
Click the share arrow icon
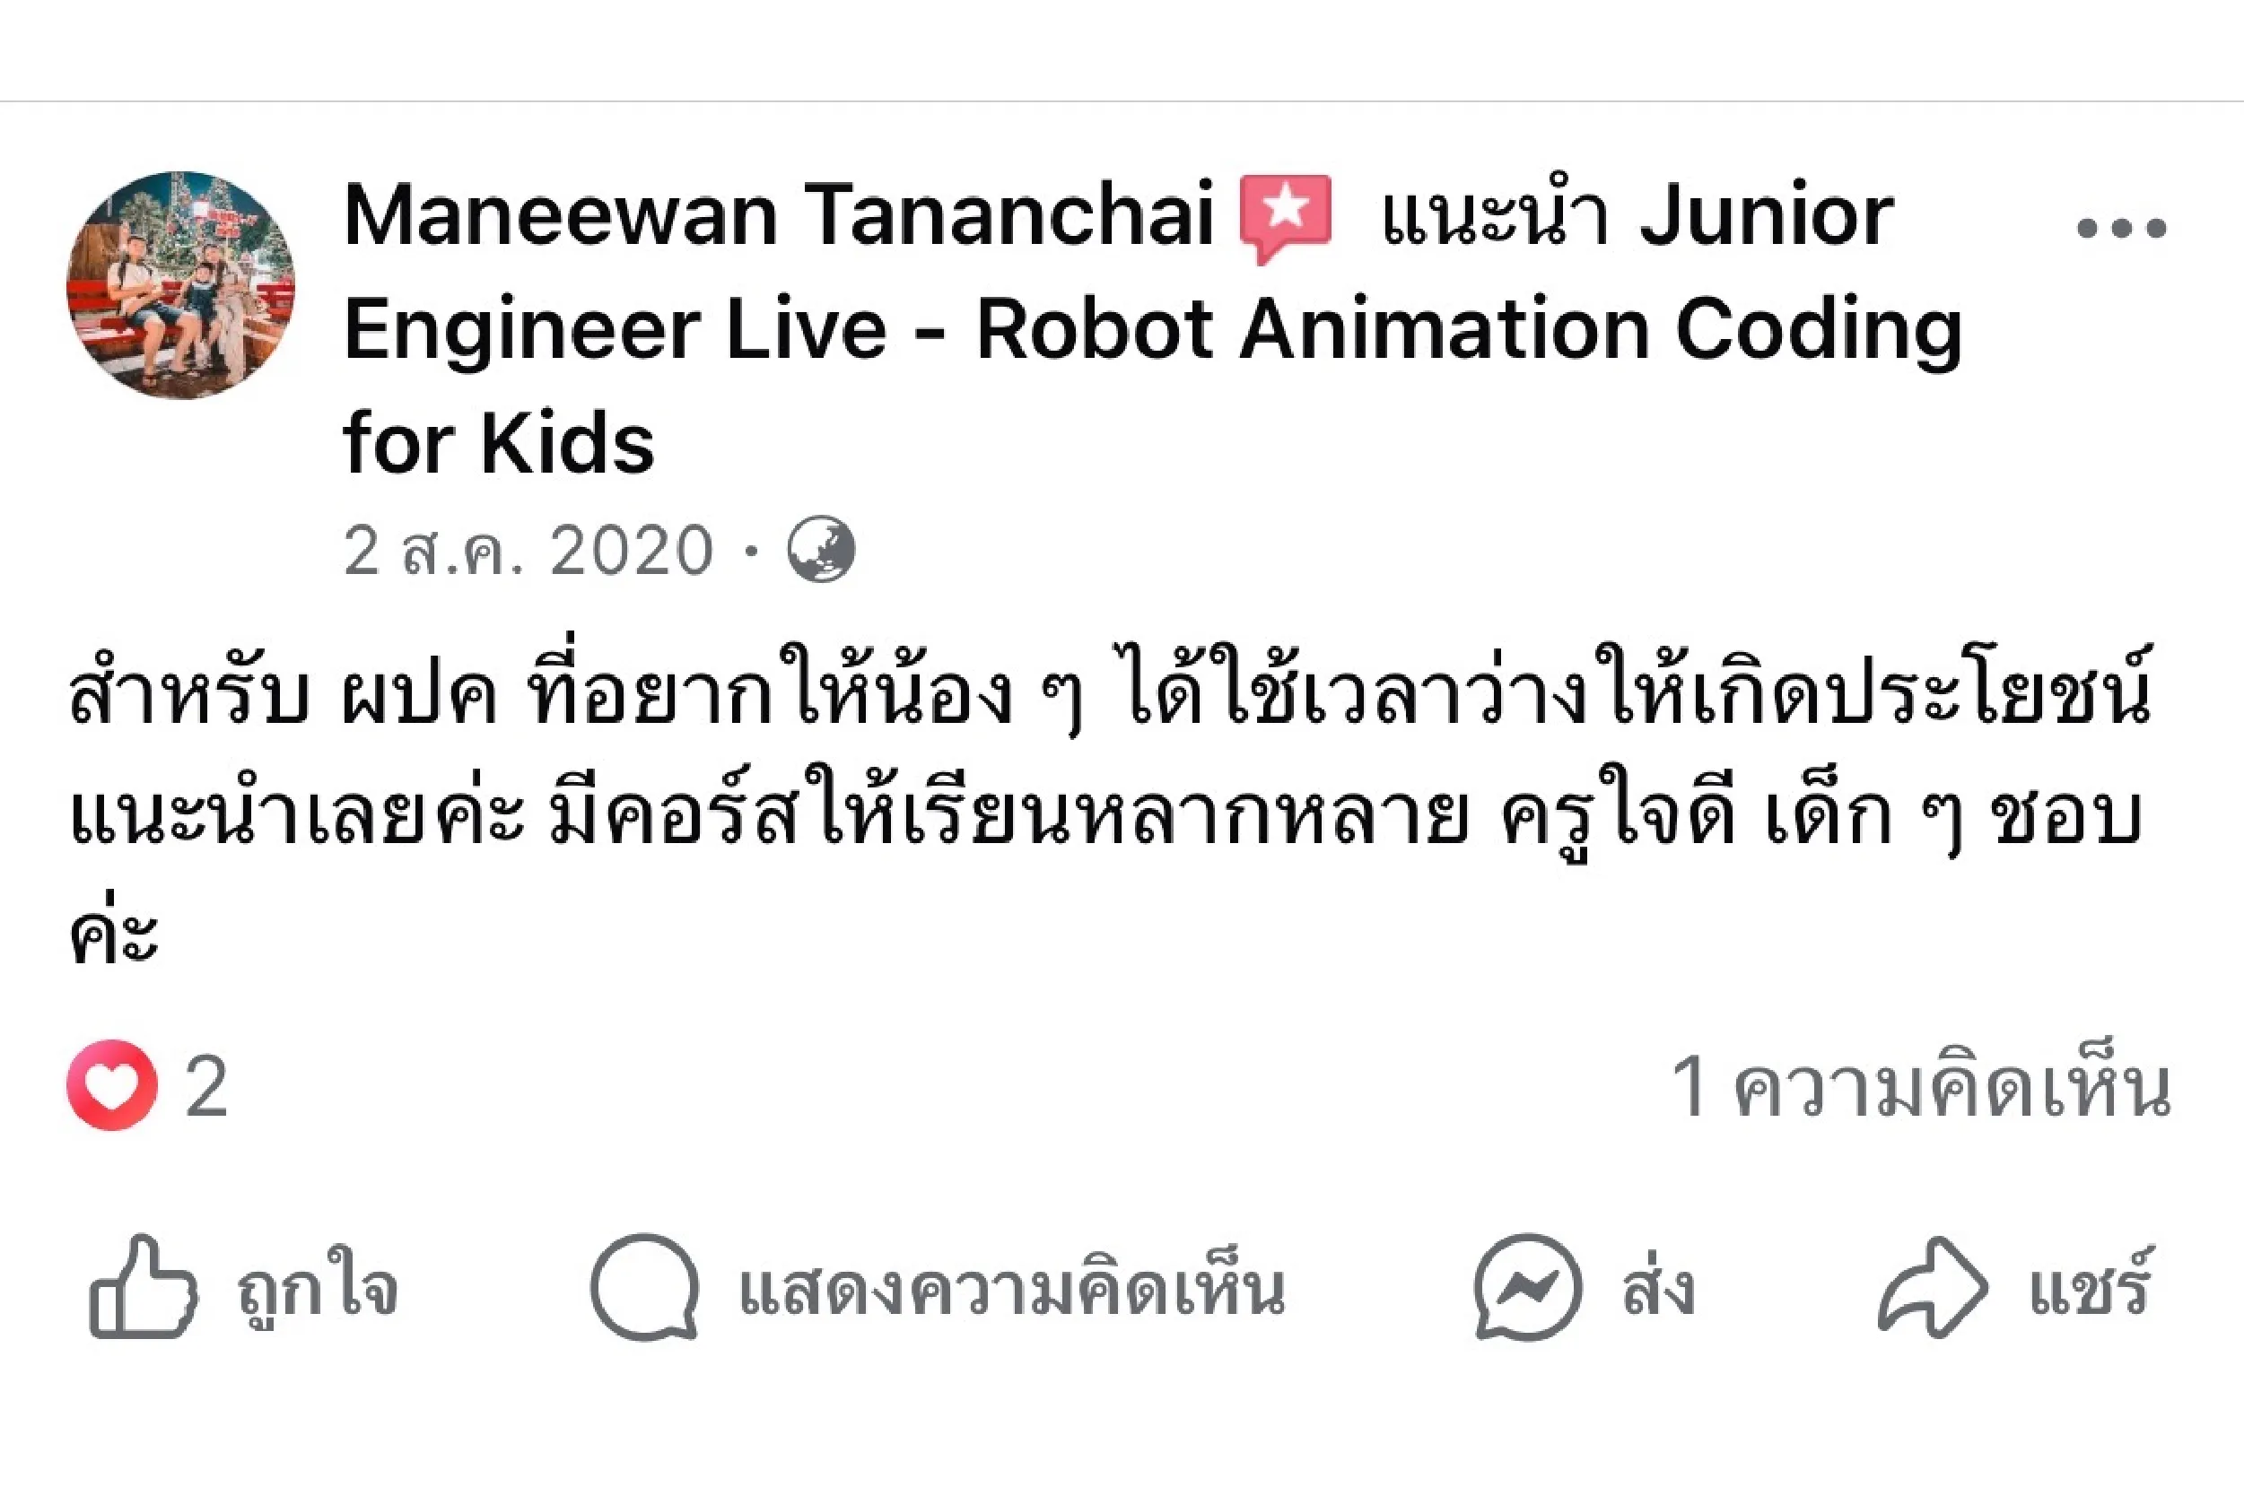1932,1287
